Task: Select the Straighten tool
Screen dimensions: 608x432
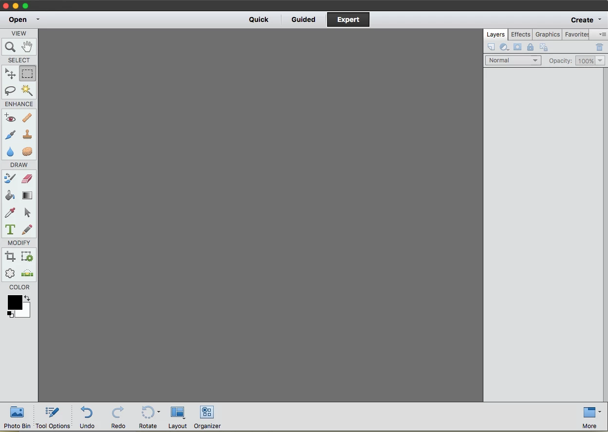Action: 27,273
